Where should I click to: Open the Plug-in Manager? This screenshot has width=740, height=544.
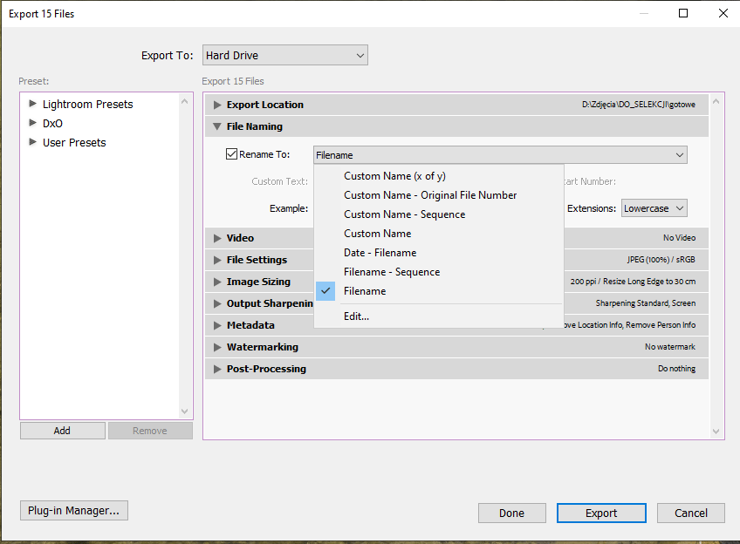pos(74,511)
